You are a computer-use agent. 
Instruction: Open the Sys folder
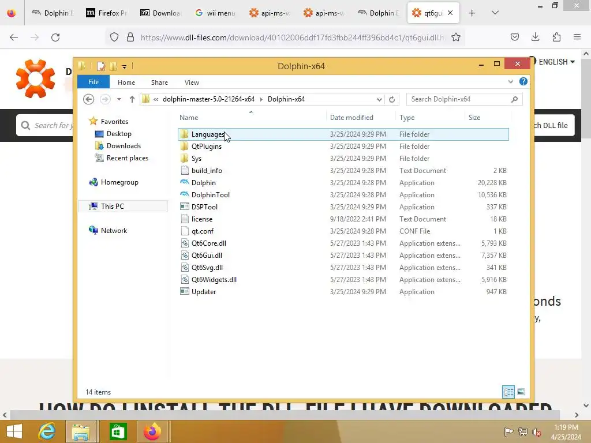point(343,158)
